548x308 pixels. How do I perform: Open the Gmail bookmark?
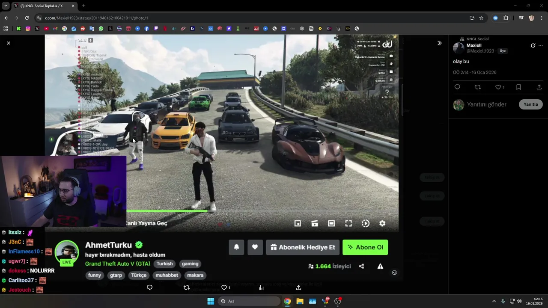click(x=55, y=29)
